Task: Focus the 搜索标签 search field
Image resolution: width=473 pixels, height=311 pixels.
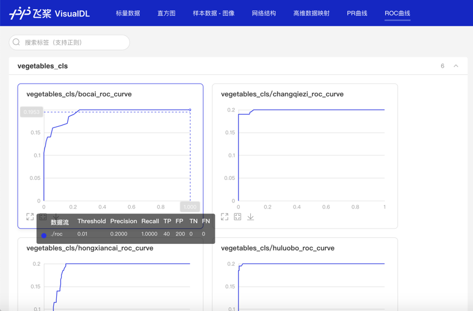Action: tap(70, 42)
